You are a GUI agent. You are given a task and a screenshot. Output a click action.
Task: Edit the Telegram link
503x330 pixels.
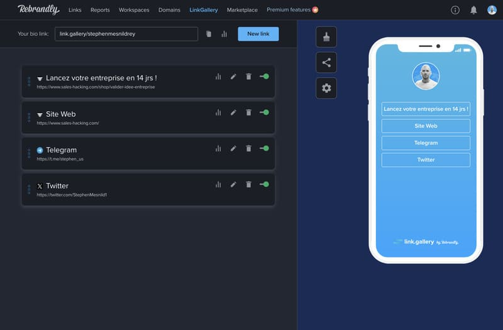click(x=233, y=149)
